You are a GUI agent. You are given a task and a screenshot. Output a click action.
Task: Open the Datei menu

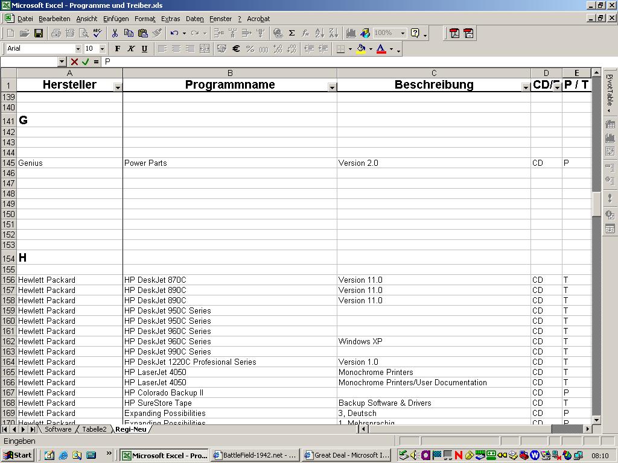pyautogui.click(x=25, y=19)
